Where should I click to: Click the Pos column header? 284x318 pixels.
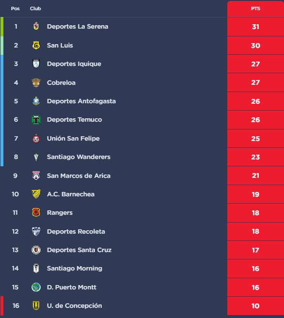(x=15, y=9)
